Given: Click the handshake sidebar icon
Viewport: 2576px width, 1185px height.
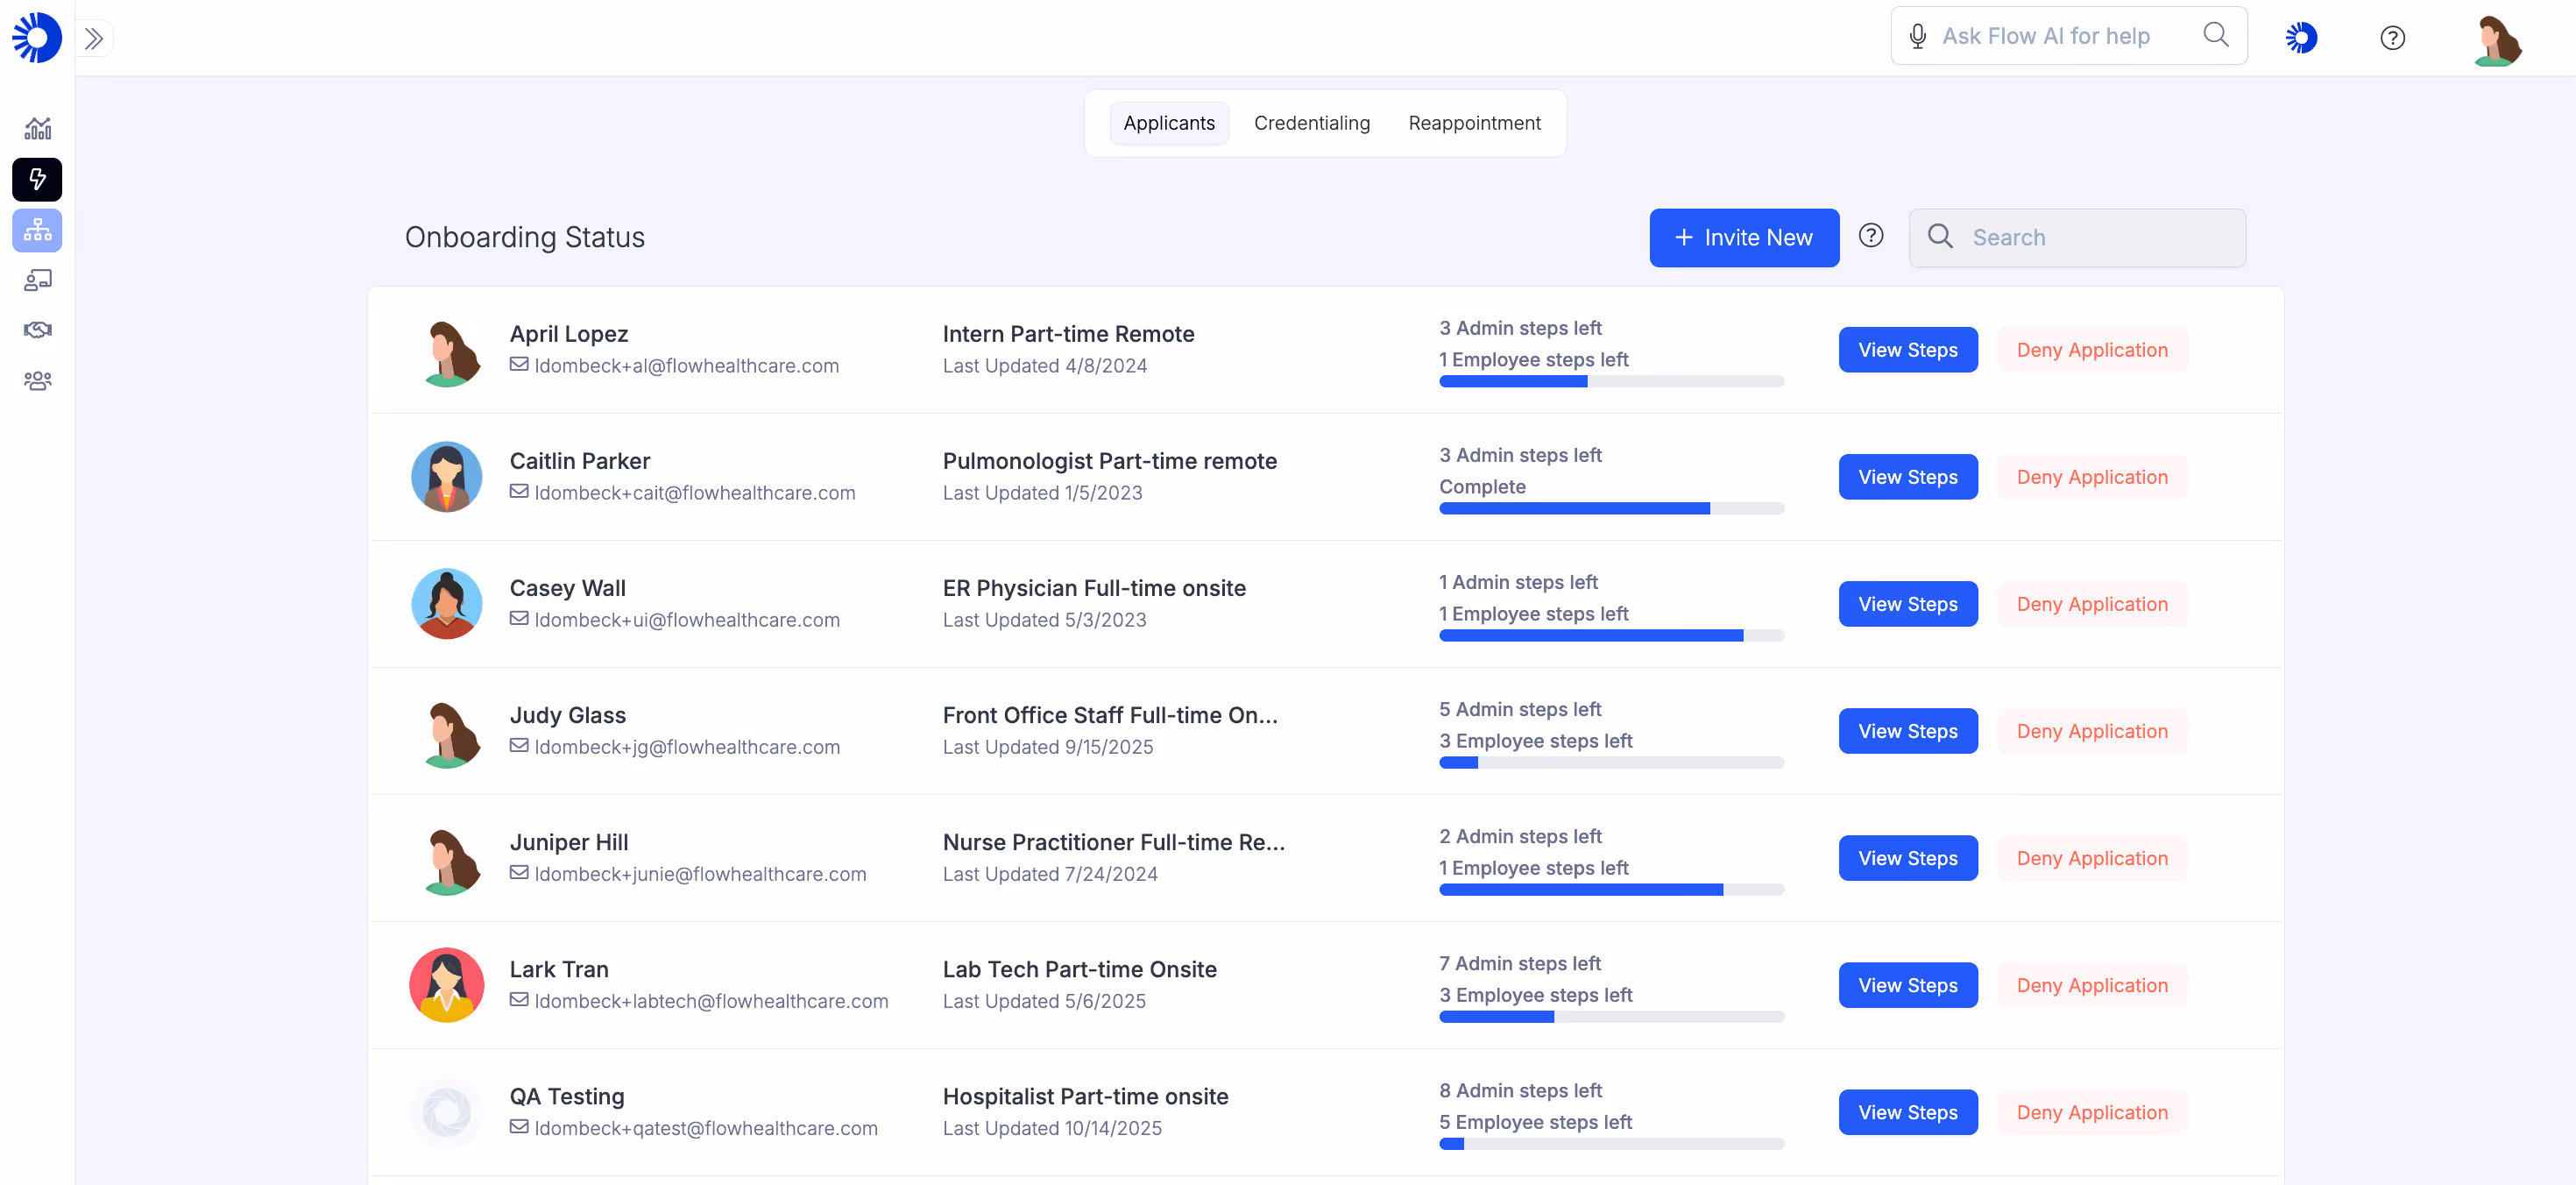Looking at the screenshot, I should [38, 330].
